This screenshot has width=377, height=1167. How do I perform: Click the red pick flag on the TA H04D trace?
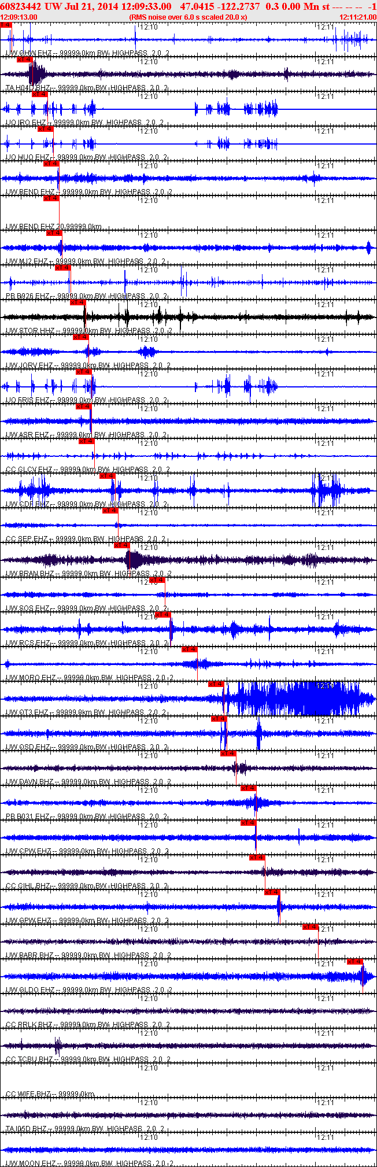tap(25, 60)
